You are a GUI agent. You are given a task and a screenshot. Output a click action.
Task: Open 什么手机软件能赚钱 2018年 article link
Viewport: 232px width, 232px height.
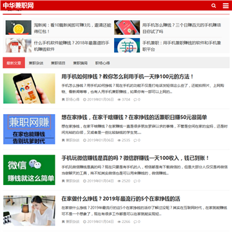point(72,46)
